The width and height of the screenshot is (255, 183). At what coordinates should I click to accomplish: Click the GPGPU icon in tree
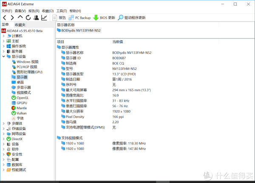[x=14, y=103]
